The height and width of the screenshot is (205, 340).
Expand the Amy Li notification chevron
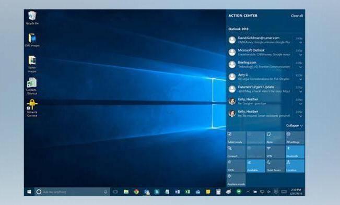tap(300, 79)
